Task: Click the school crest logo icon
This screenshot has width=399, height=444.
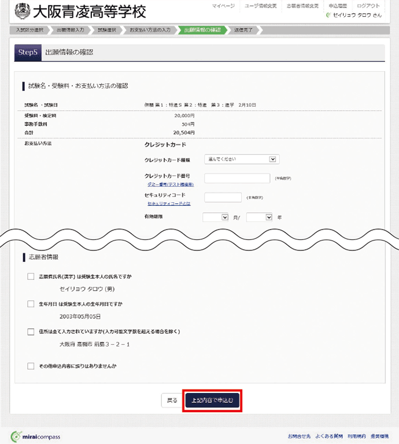Action: [21, 11]
